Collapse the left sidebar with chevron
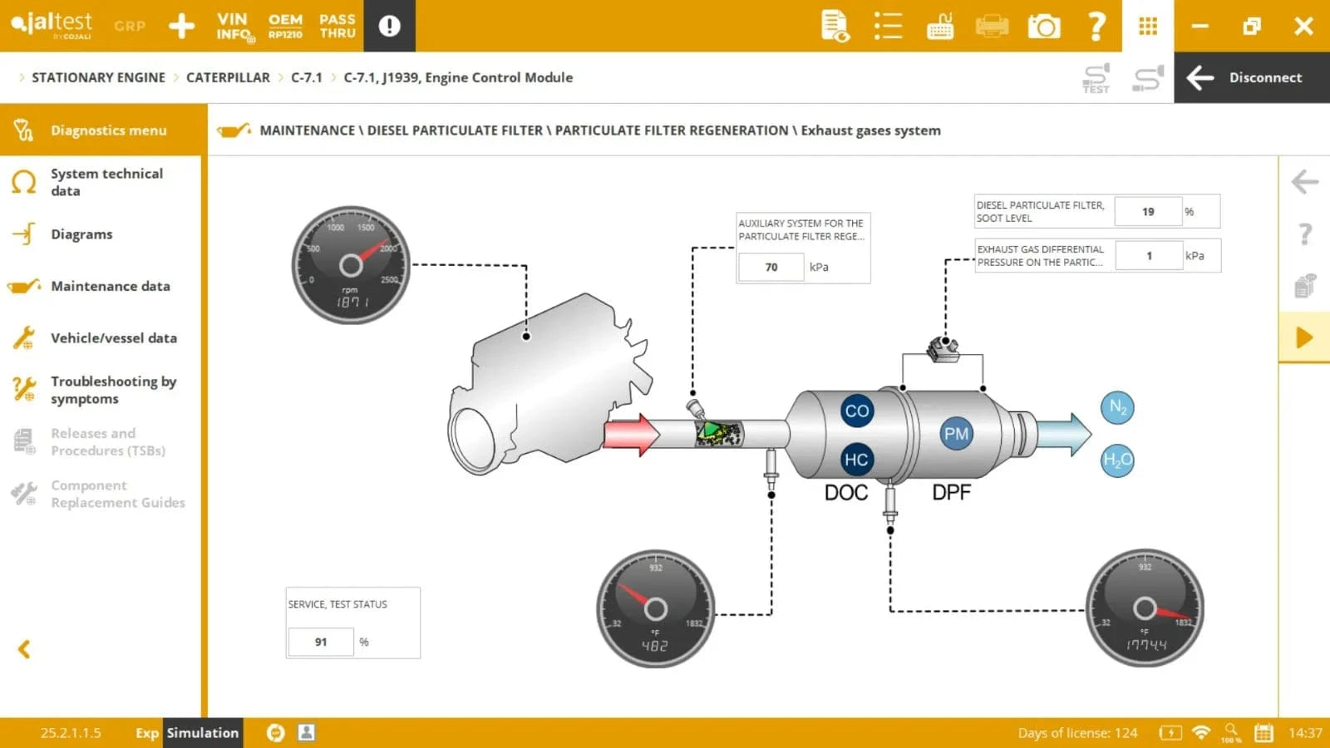Screen dimensions: 1330x748 tap(24, 649)
